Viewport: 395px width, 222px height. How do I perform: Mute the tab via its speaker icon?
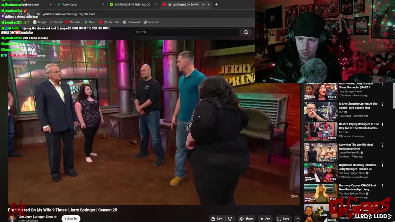coord(203,5)
